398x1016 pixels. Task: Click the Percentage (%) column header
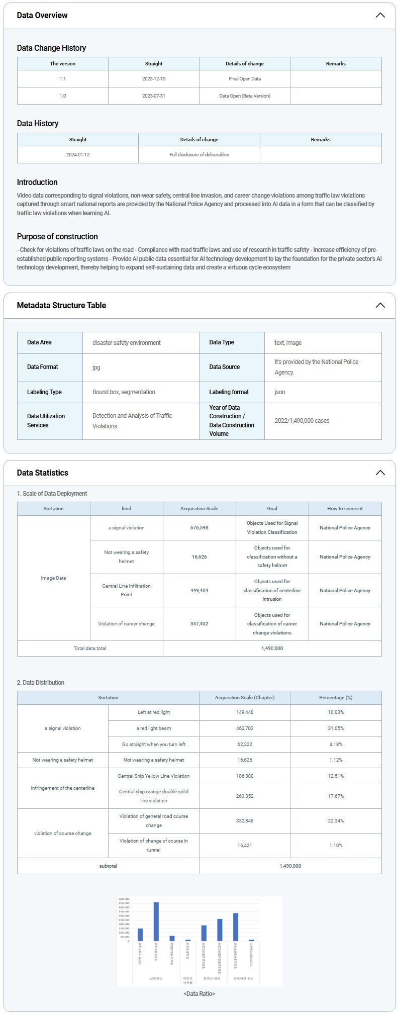(x=336, y=698)
